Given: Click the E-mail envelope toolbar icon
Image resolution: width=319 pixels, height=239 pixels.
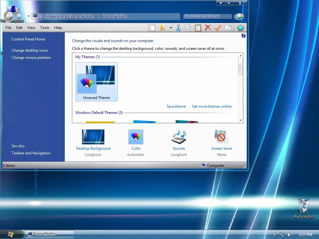Looking at the screenshot, I should click(x=228, y=28).
